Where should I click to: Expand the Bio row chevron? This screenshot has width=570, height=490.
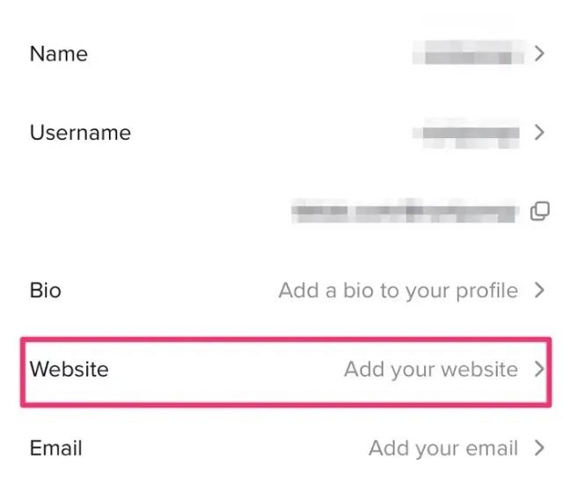[x=539, y=290]
